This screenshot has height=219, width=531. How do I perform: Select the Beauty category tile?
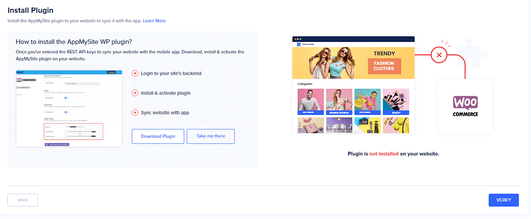(x=396, y=101)
